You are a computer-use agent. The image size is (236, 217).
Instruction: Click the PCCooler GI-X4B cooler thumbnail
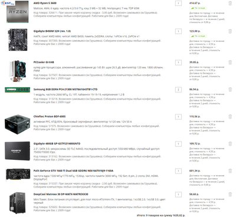(x=18, y=71)
